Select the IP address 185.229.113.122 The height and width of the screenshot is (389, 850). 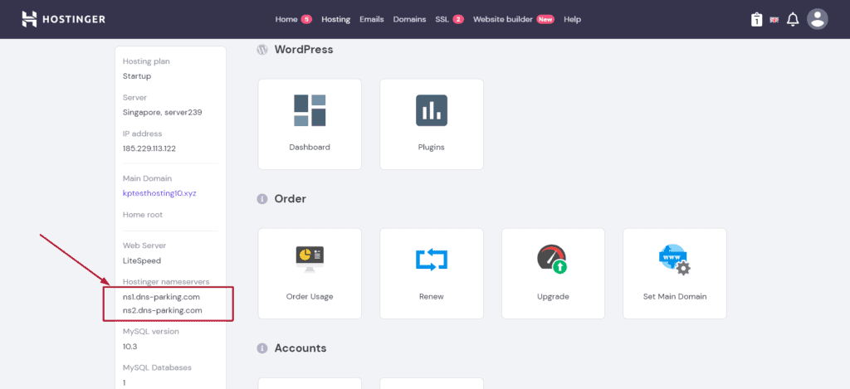click(149, 148)
